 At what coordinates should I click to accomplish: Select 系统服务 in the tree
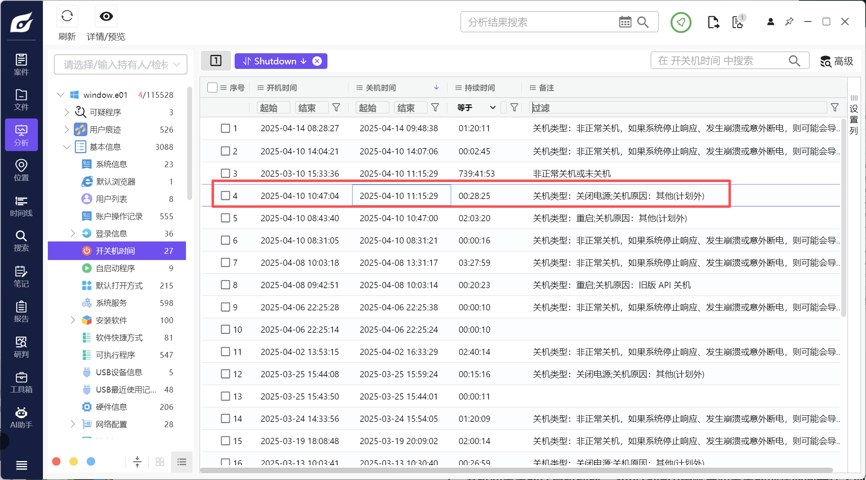pyautogui.click(x=111, y=303)
